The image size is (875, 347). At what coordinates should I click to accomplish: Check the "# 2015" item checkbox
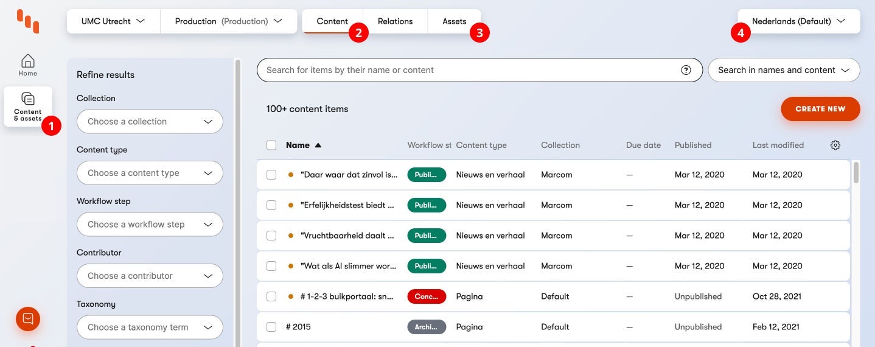click(271, 327)
